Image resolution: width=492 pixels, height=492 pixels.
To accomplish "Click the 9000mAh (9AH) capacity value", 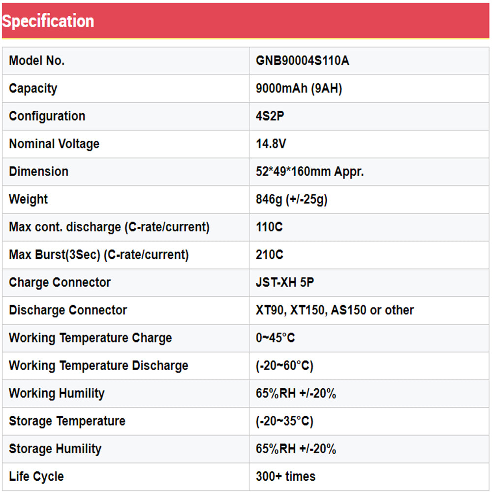I will (x=299, y=89).
